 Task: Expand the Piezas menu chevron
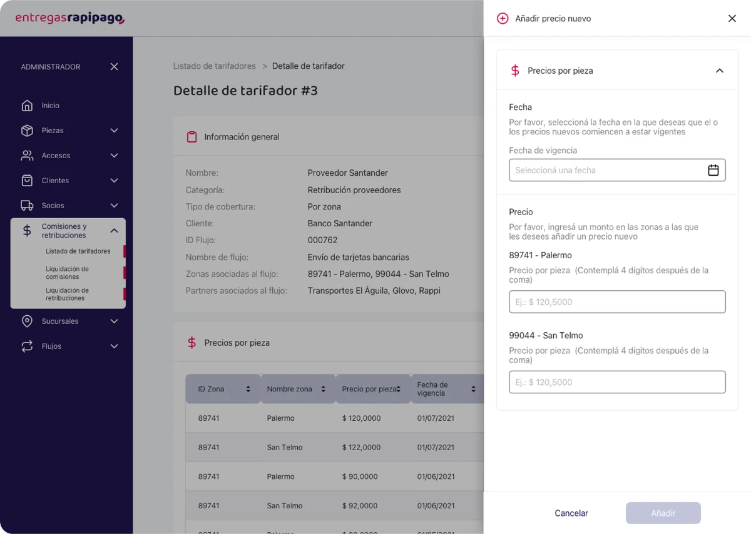(114, 130)
